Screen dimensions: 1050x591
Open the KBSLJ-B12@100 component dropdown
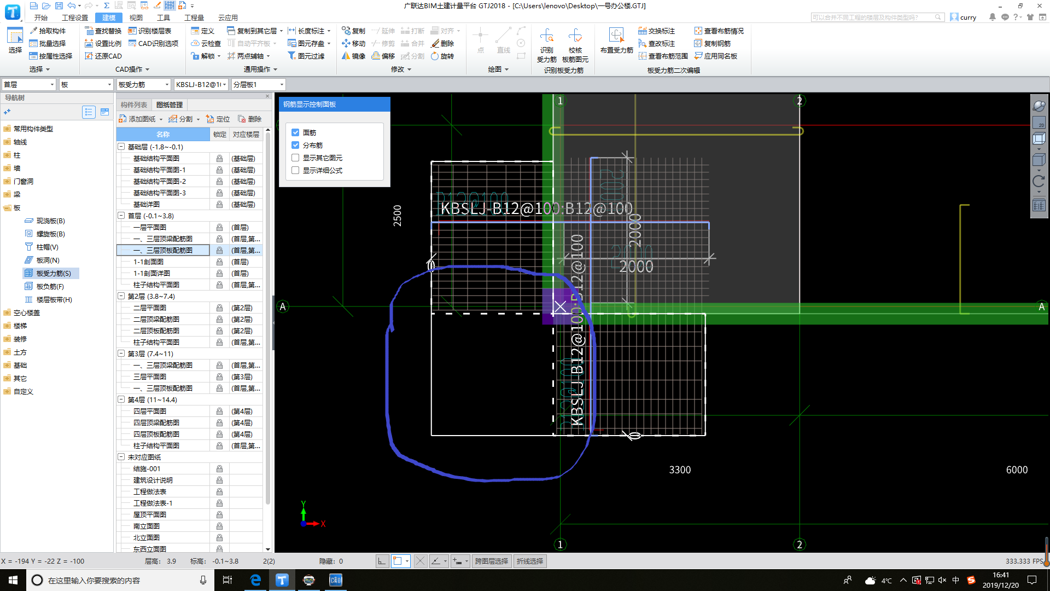click(x=201, y=84)
